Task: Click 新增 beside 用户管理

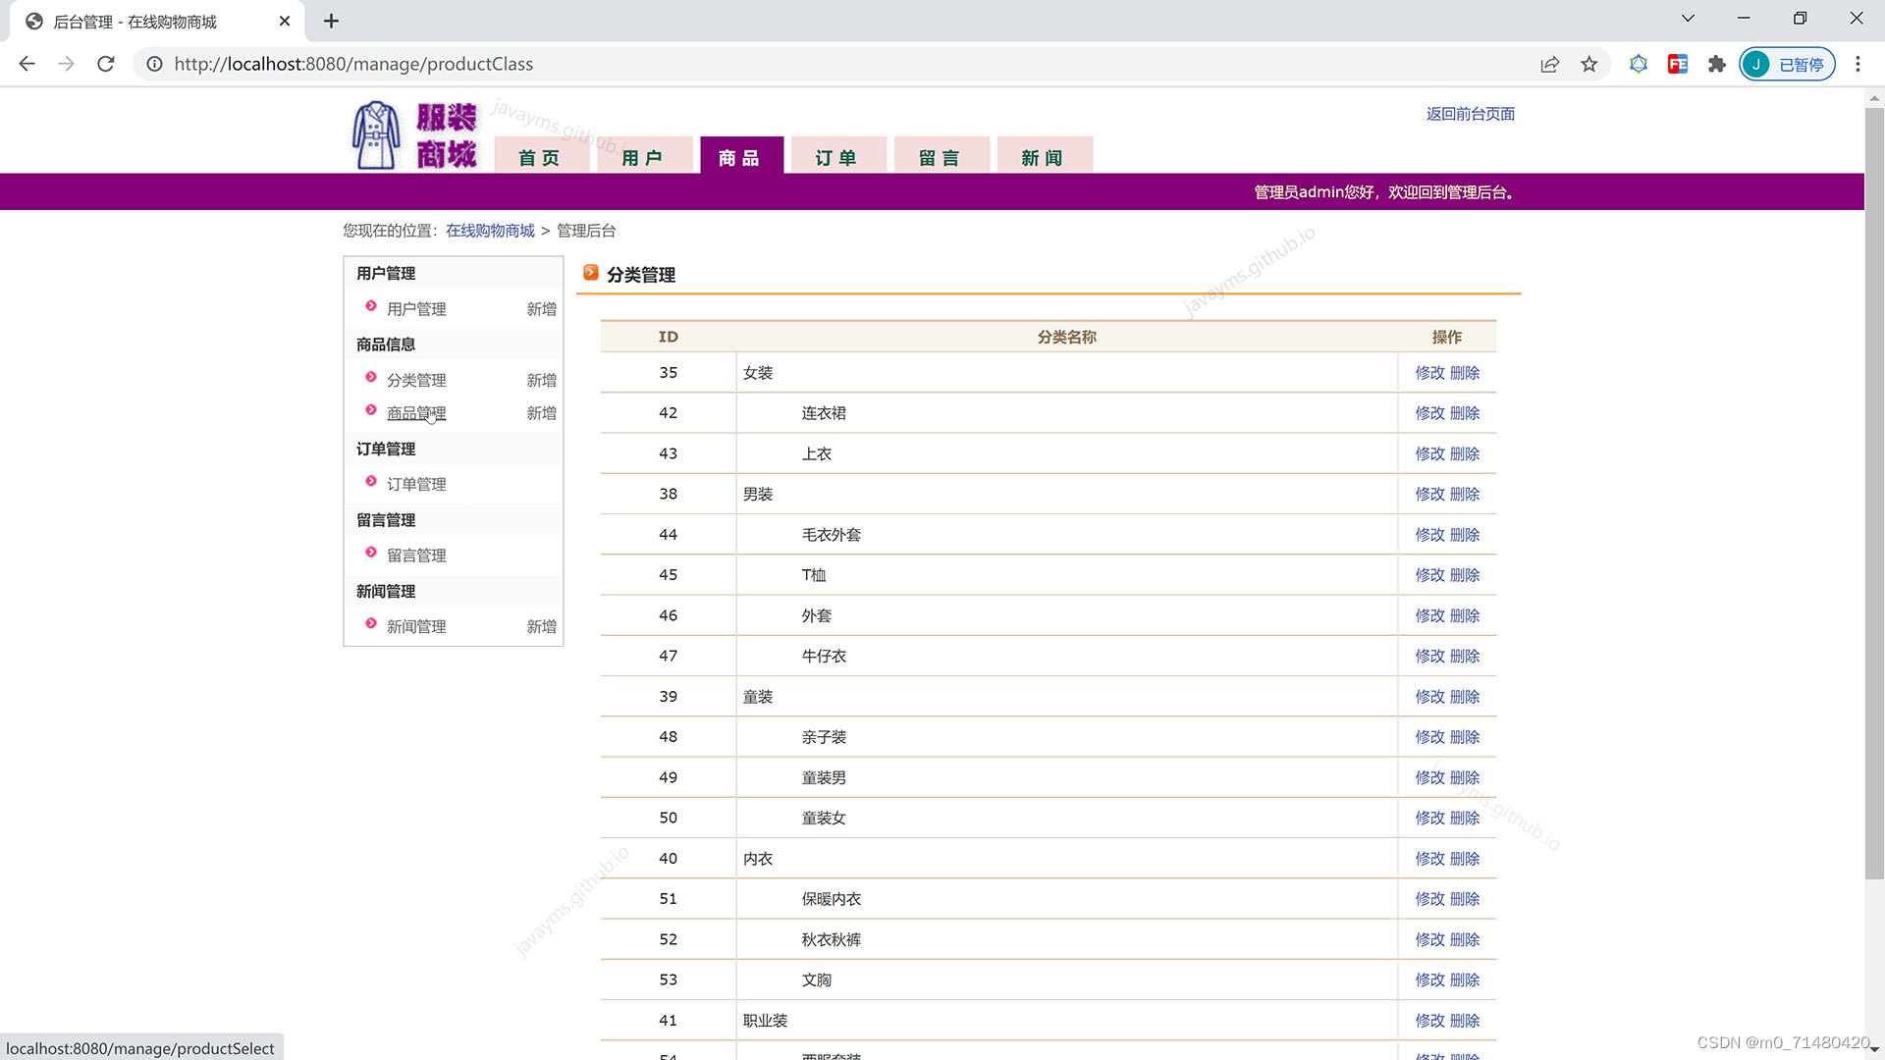Action: click(x=541, y=309)
